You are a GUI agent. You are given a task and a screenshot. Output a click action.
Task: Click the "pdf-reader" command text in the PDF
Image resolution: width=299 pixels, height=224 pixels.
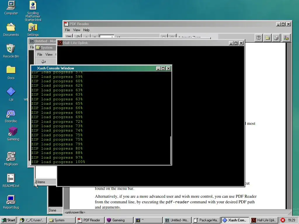click(x=177, y=202)
